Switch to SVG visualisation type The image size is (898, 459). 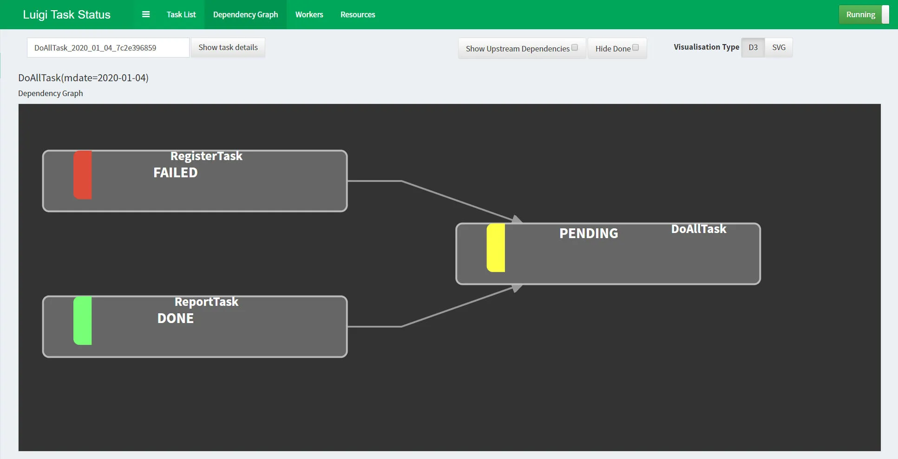pos(779,47)
